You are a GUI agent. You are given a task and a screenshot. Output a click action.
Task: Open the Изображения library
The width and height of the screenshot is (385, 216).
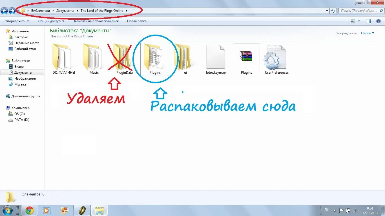pyautogui.click(x=25, y=78)
